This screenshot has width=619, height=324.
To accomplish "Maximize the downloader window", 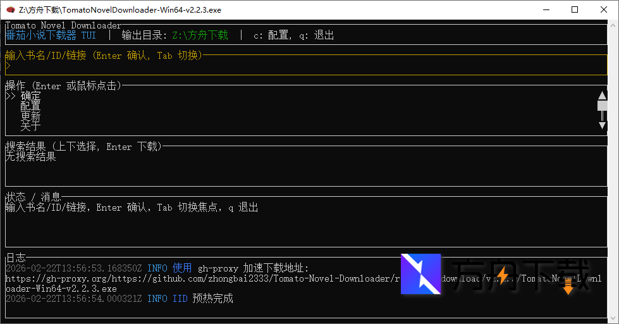I will tap(574, 10).
